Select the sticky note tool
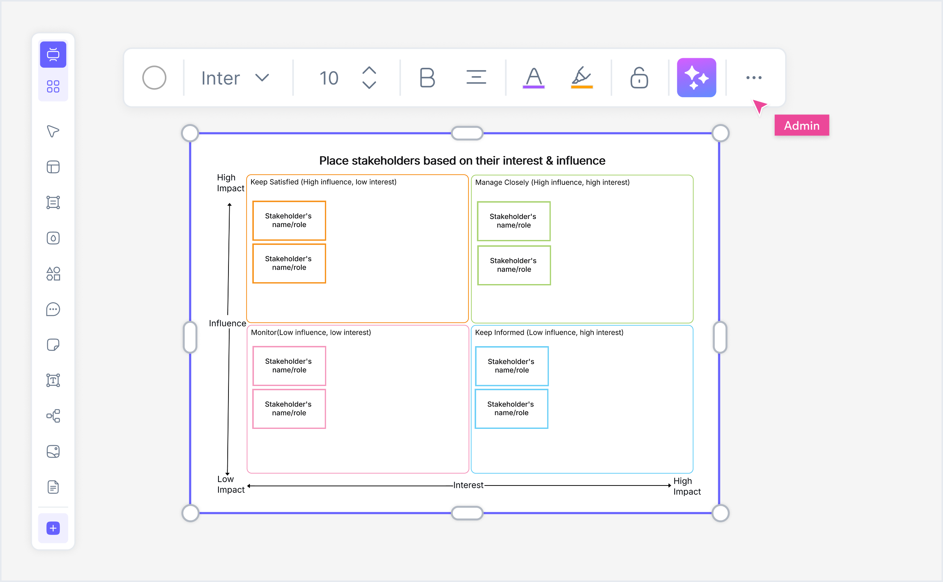The image size is (943, 582). coord(53,345)
